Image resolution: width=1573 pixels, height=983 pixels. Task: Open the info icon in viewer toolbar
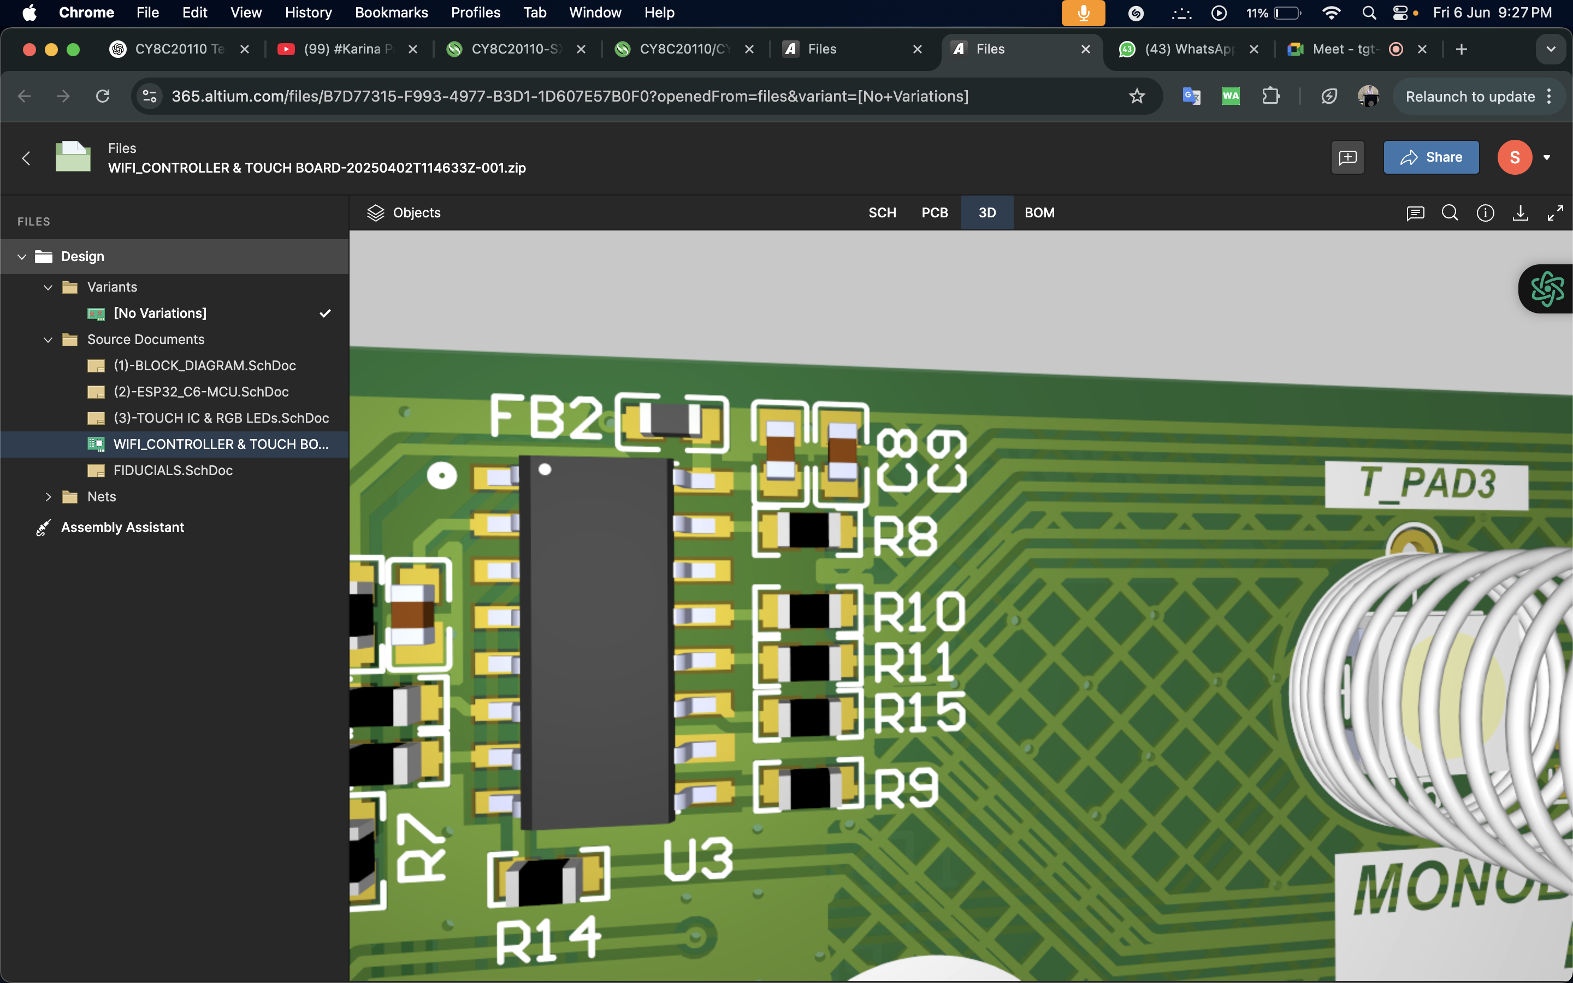pos(1485,212)
